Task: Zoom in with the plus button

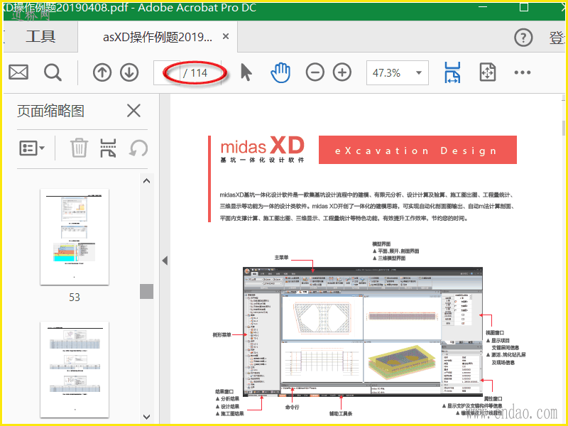Action: point(342,72)
